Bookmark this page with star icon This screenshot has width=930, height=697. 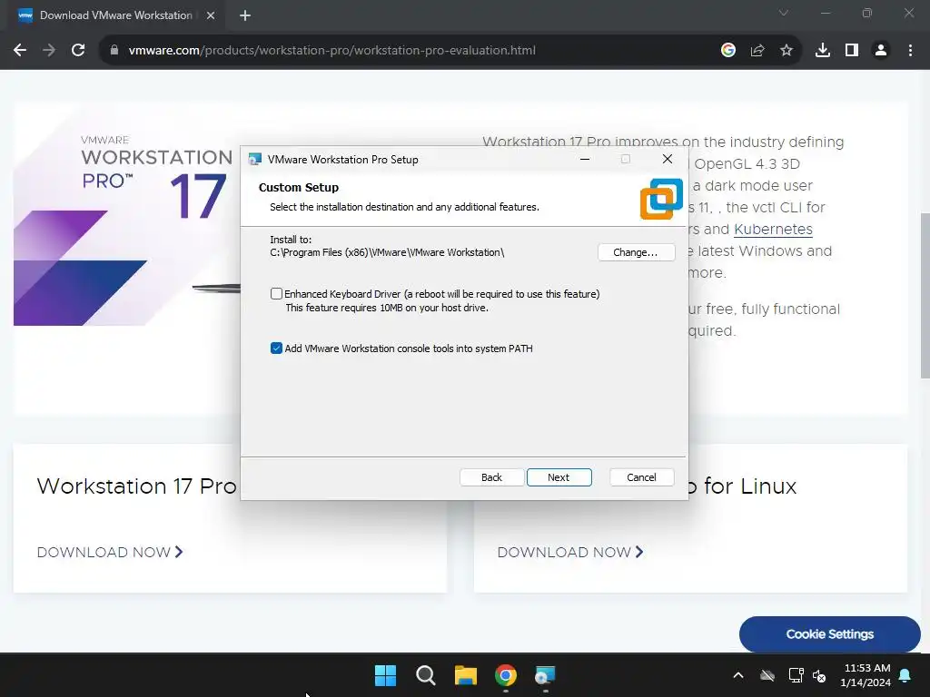click(787, 51)
